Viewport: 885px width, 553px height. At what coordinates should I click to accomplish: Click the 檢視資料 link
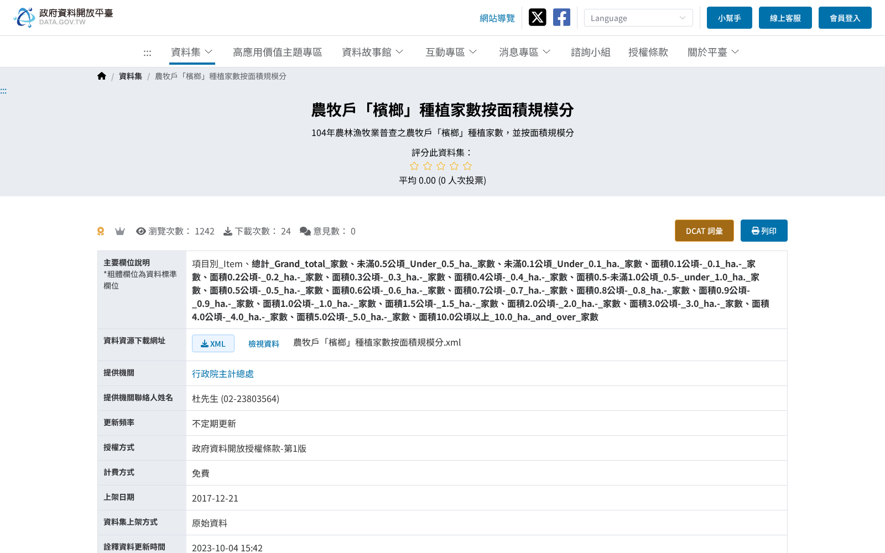pos(264,344)
